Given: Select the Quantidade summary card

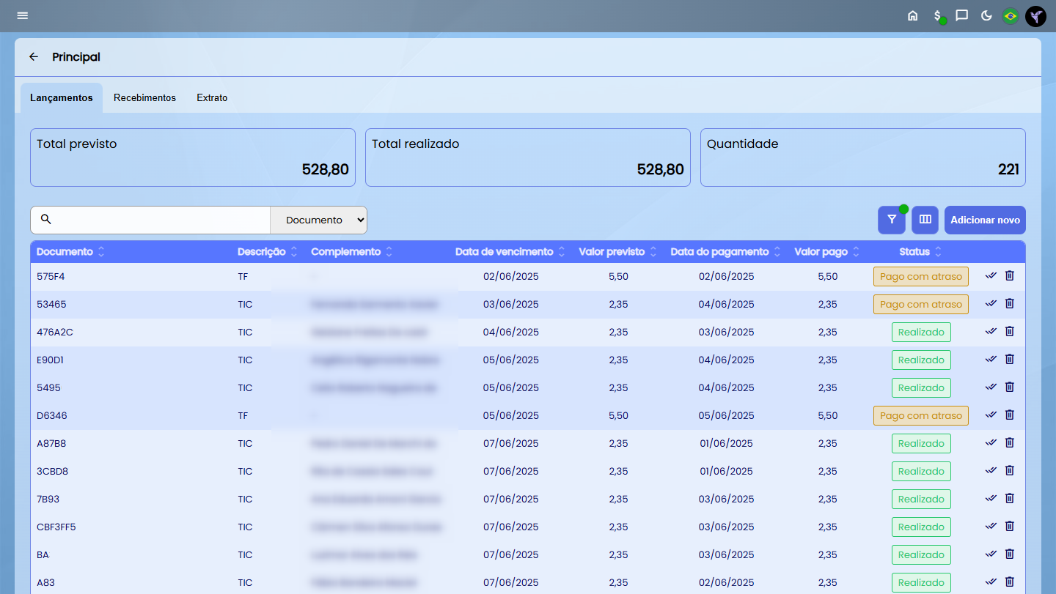Looking at the screenshot, I should 863,157.
